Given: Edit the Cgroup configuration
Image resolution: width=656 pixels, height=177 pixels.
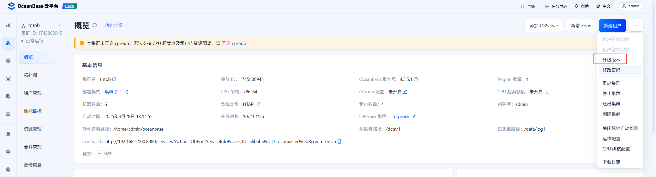Looking at the screenshot, I should 405,92.
